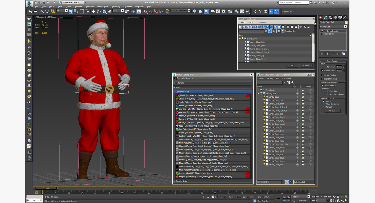
Task: Click the Auto Key button
Action: tap(286, 197)
